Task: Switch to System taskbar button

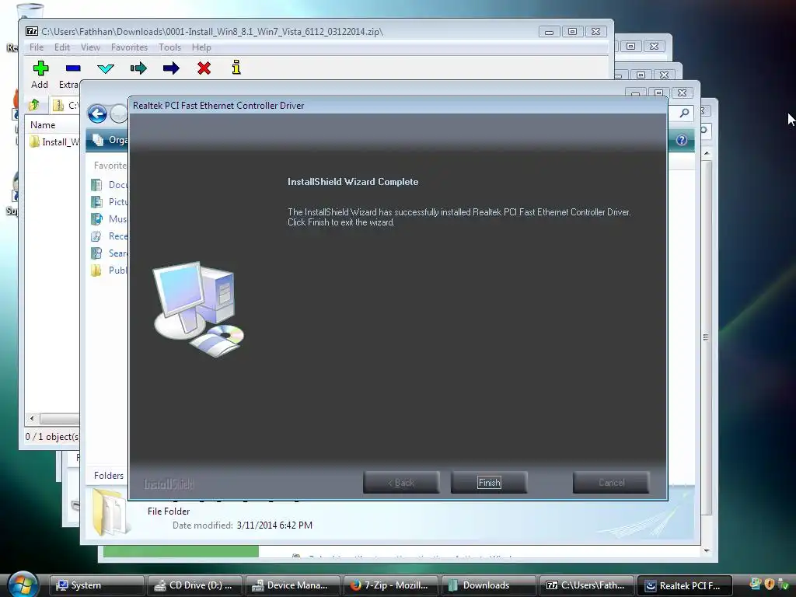Action: (96, 585)
